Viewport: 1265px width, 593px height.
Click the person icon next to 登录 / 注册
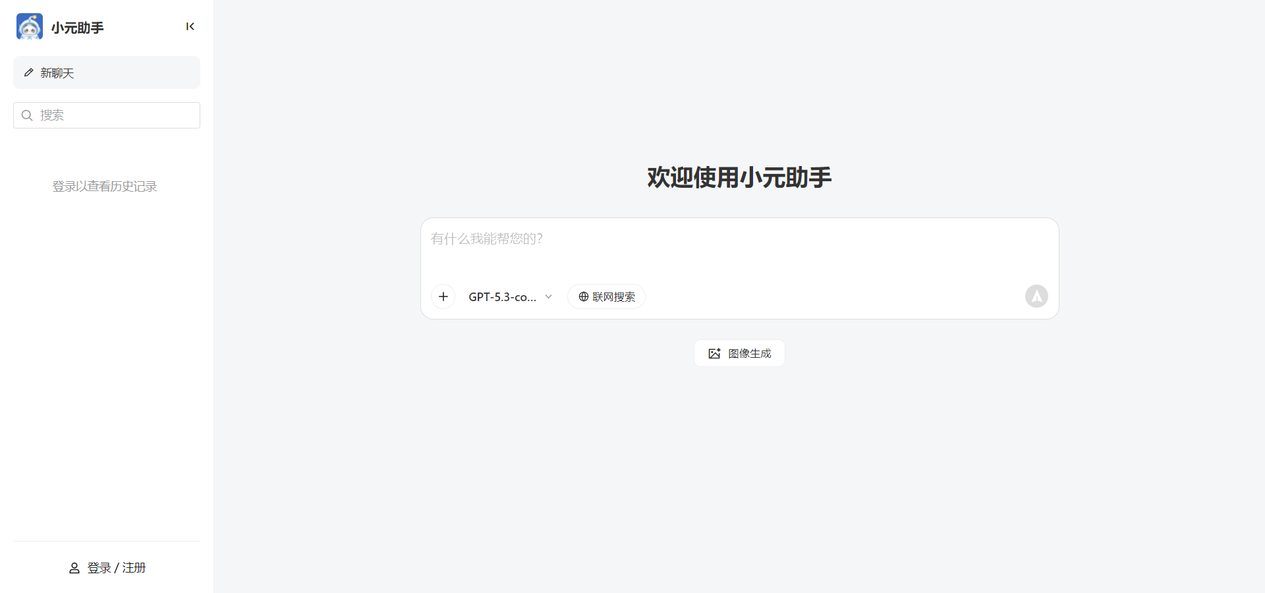coord(73,567)
